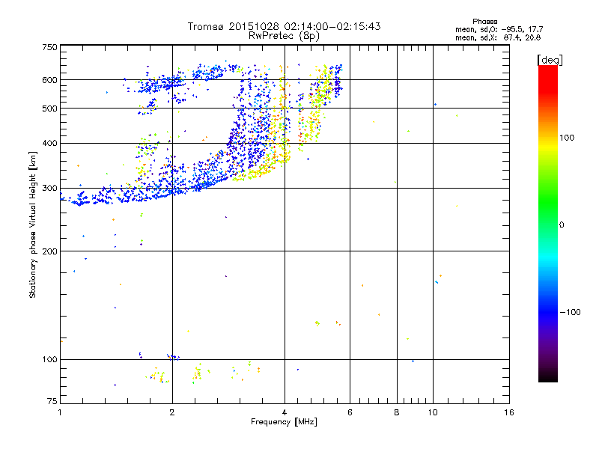Image resolution: width=599 pixels, height=449 pixels.
Task: Click the phase colorbar
Action: [x=548, y=224]
